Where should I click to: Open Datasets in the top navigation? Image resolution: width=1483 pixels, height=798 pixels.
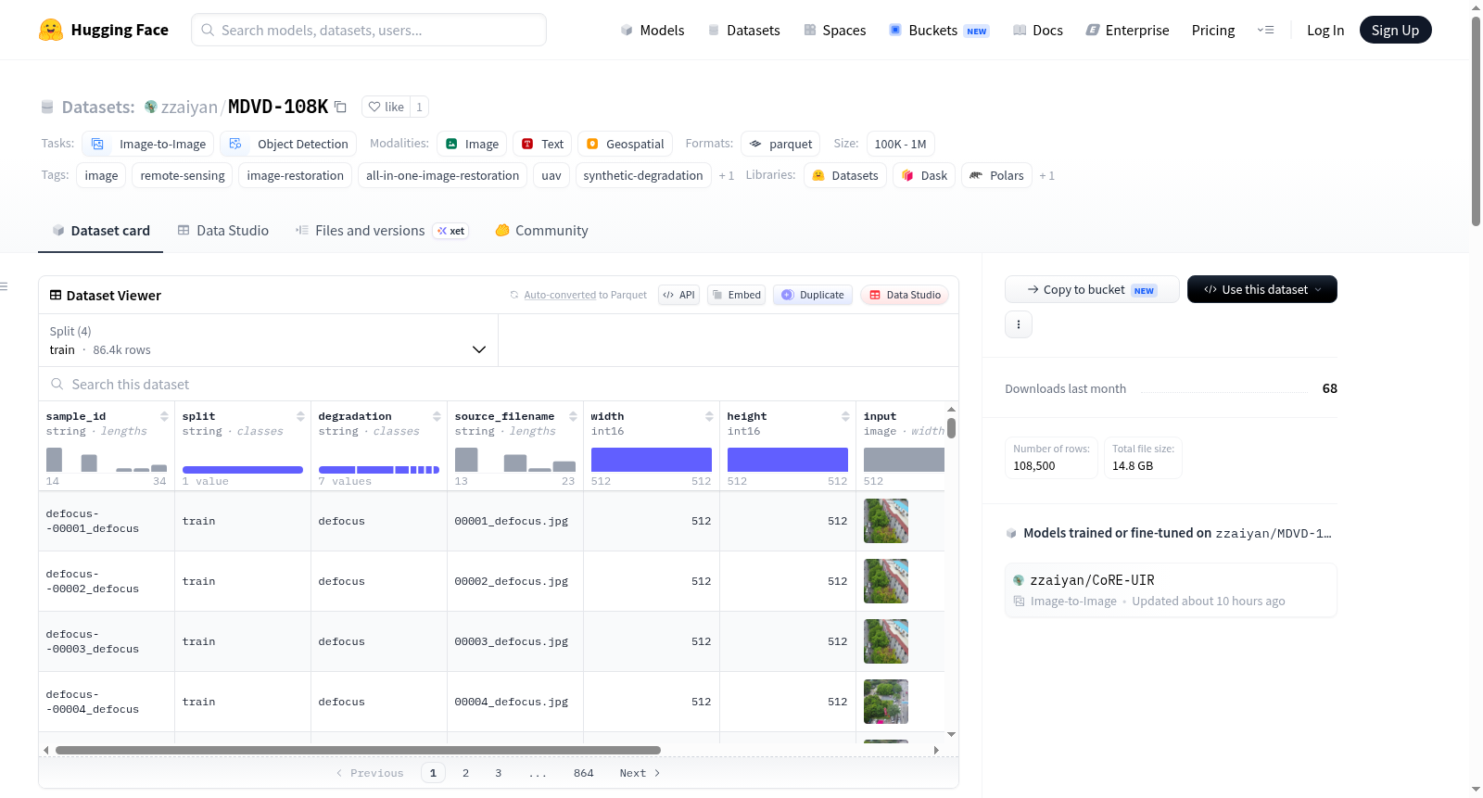[x=743, y=30]
